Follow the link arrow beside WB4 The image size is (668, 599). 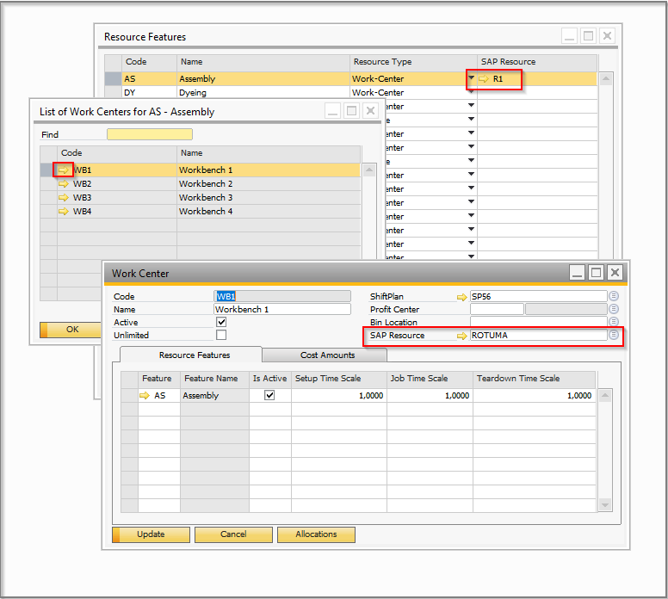click(64, 212)
